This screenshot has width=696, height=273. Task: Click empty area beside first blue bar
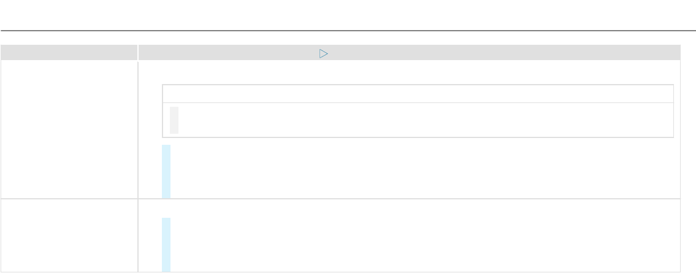[417, 171]
